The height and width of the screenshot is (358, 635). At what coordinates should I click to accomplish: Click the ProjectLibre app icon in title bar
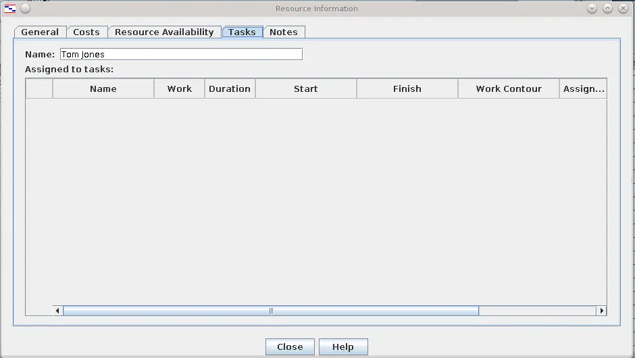pyautogui.click(x=9, y=9)
